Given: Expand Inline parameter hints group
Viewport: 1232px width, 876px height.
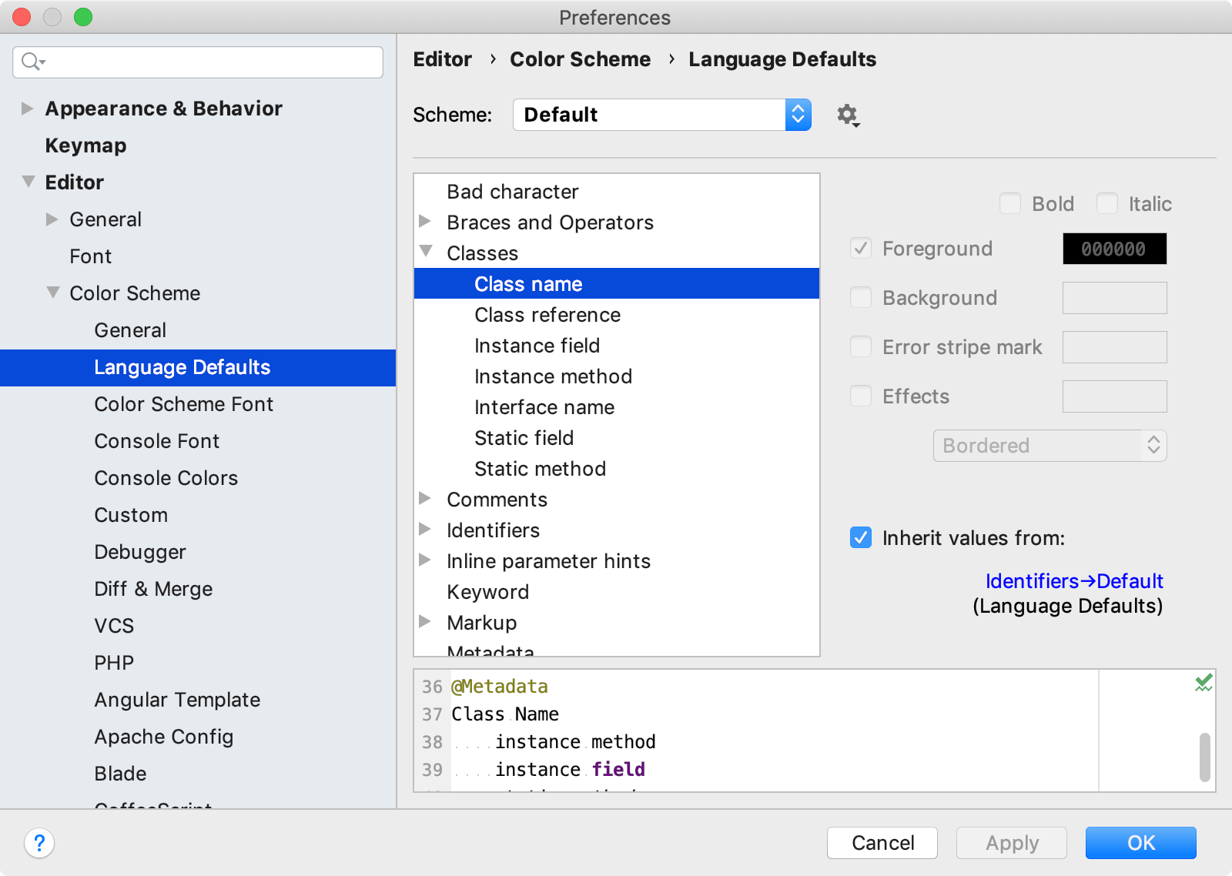Looking at the screenshot, I should pos(425,560).
